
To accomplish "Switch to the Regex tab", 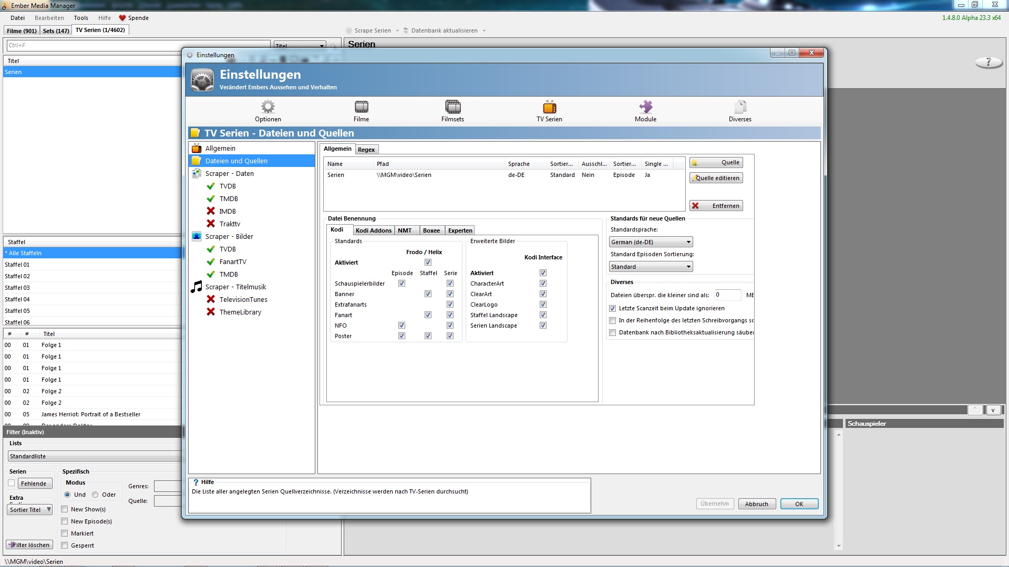I will [x=366, y=150].
